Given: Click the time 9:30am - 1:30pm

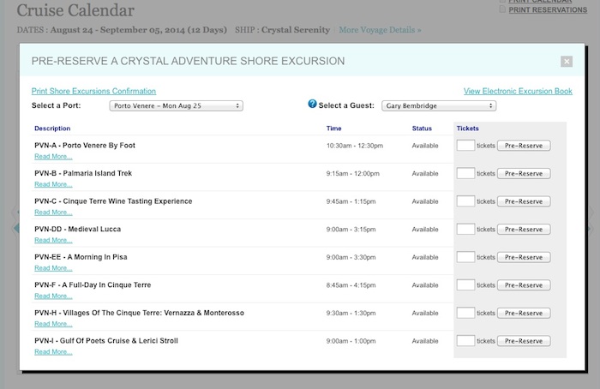Looking at the screenshot, I should (351, 313).
